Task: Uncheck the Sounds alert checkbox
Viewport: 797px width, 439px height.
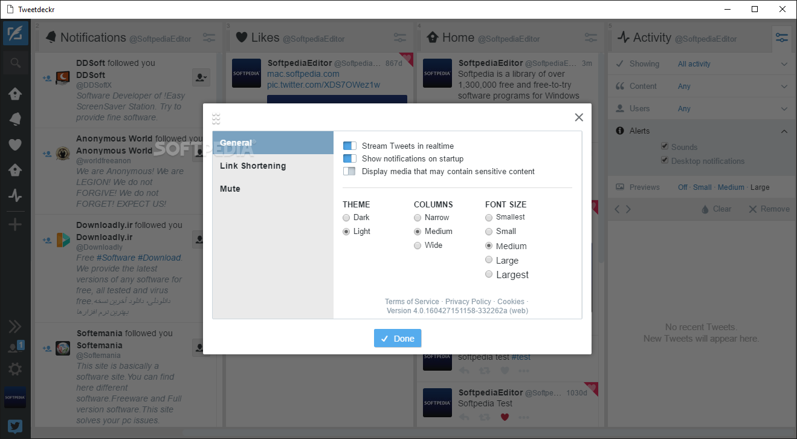Action: 665,146
